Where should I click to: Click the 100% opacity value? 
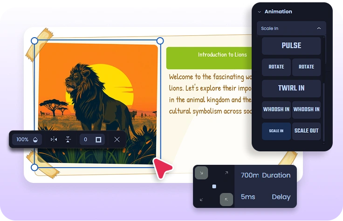pos(22,139)
